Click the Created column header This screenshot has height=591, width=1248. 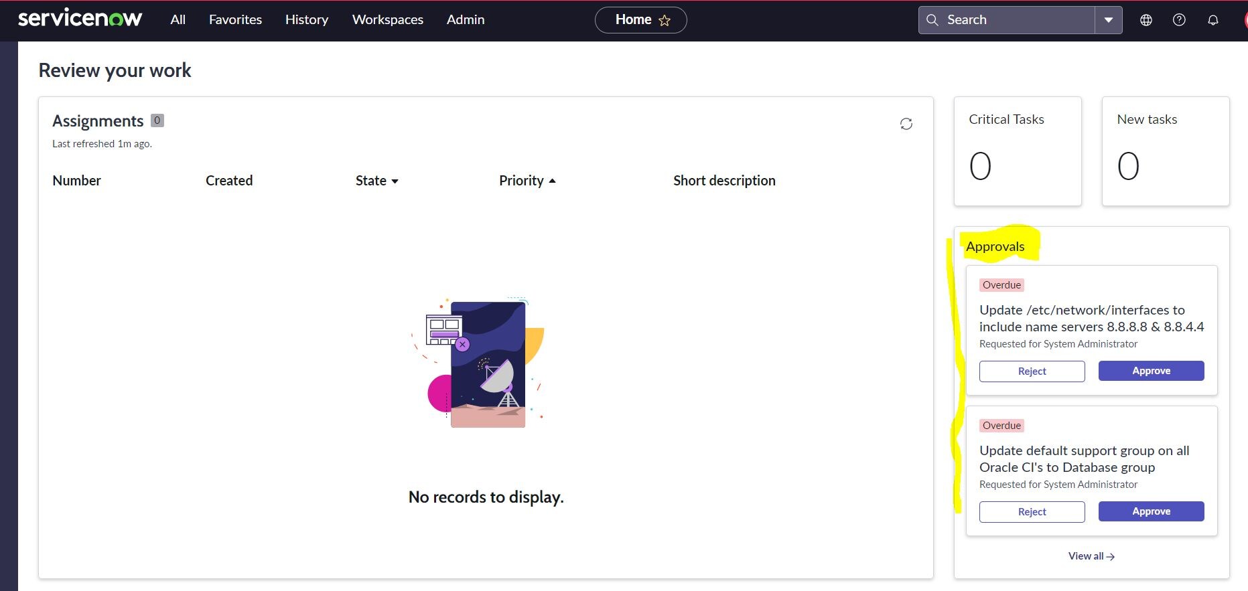click(x=229, y=181)
